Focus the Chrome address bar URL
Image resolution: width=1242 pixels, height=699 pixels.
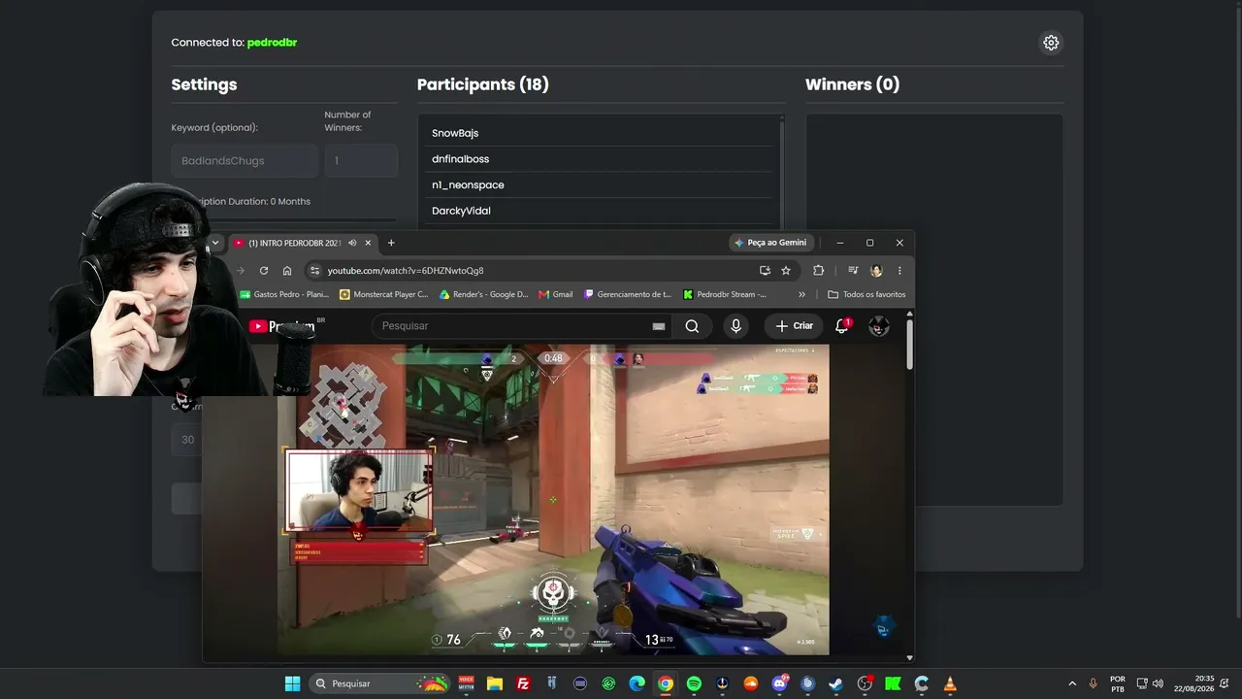click(406, 271)
